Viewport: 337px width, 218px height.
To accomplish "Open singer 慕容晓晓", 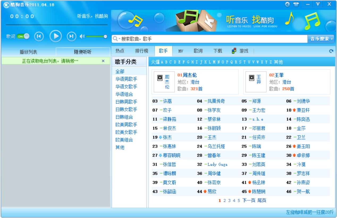I will tap(171, 155).
